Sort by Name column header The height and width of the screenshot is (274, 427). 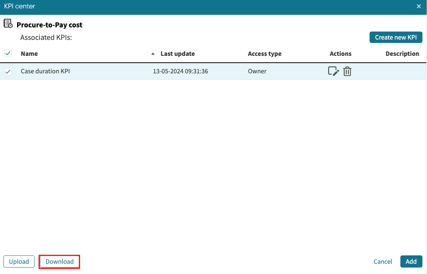coord(29,54)
